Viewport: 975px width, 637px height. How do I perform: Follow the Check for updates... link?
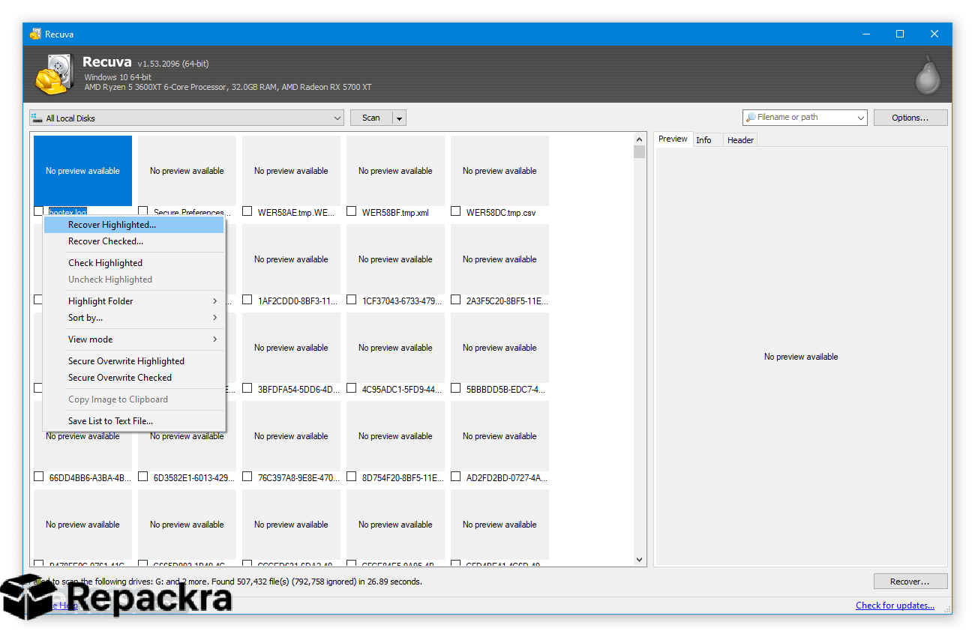pyautogui.click(x=895, y=606)
